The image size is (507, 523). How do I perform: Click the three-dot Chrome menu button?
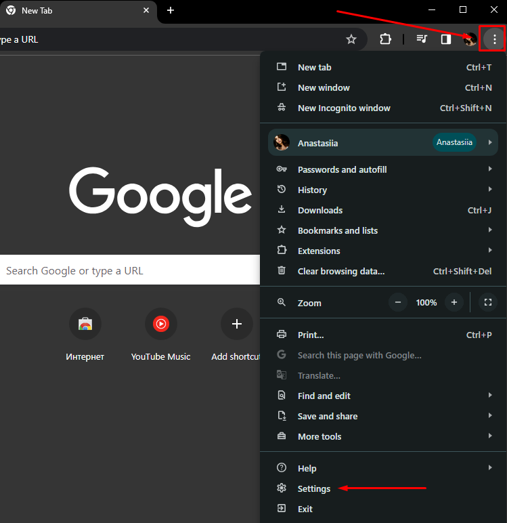494,39
